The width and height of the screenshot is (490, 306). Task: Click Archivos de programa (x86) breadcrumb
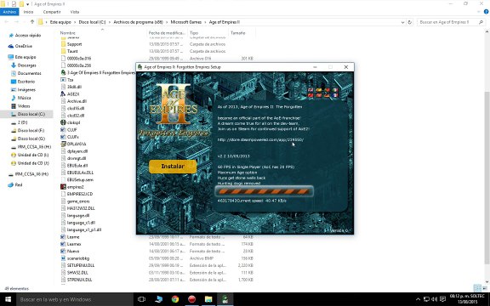click(x=138, y=22)
